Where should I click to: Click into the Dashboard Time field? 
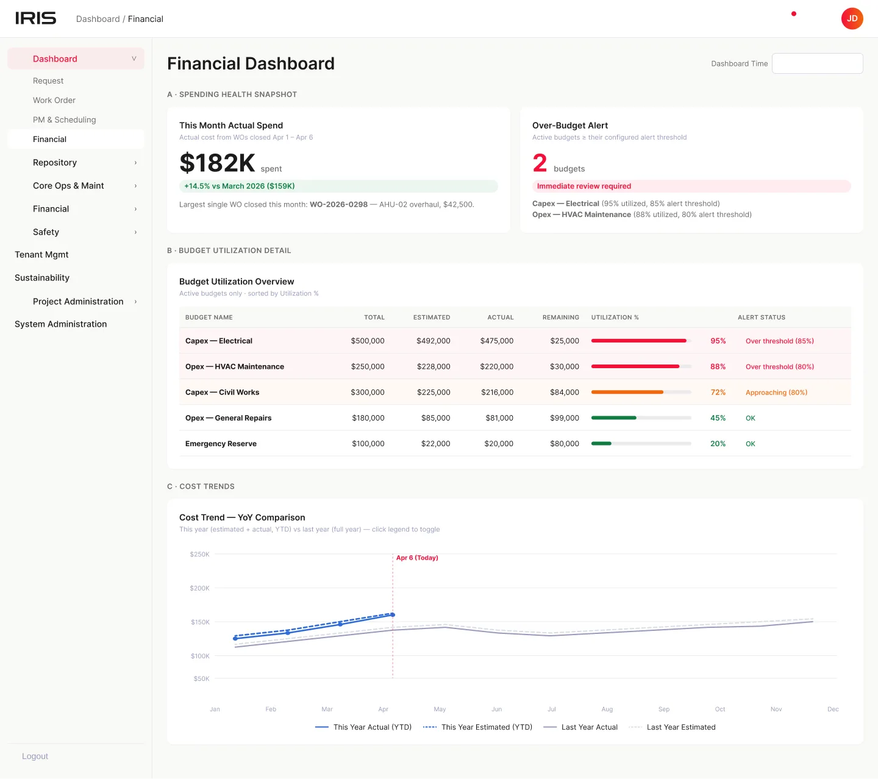[x=817, y=63]
